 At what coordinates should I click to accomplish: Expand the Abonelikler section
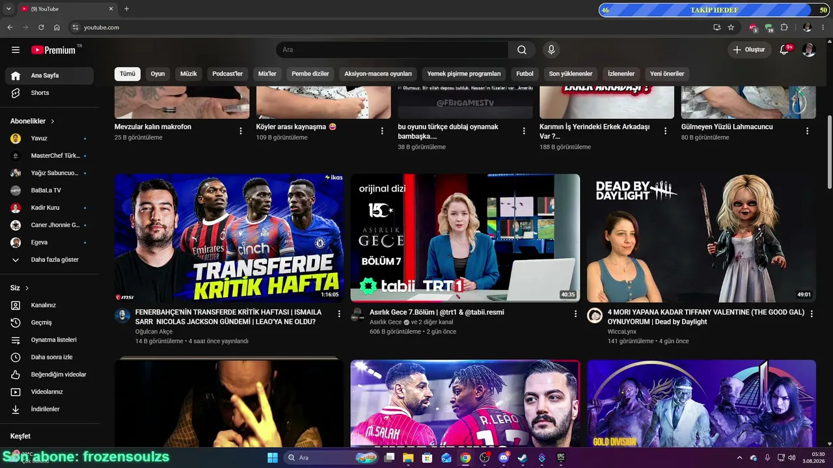tap(33, 121)
